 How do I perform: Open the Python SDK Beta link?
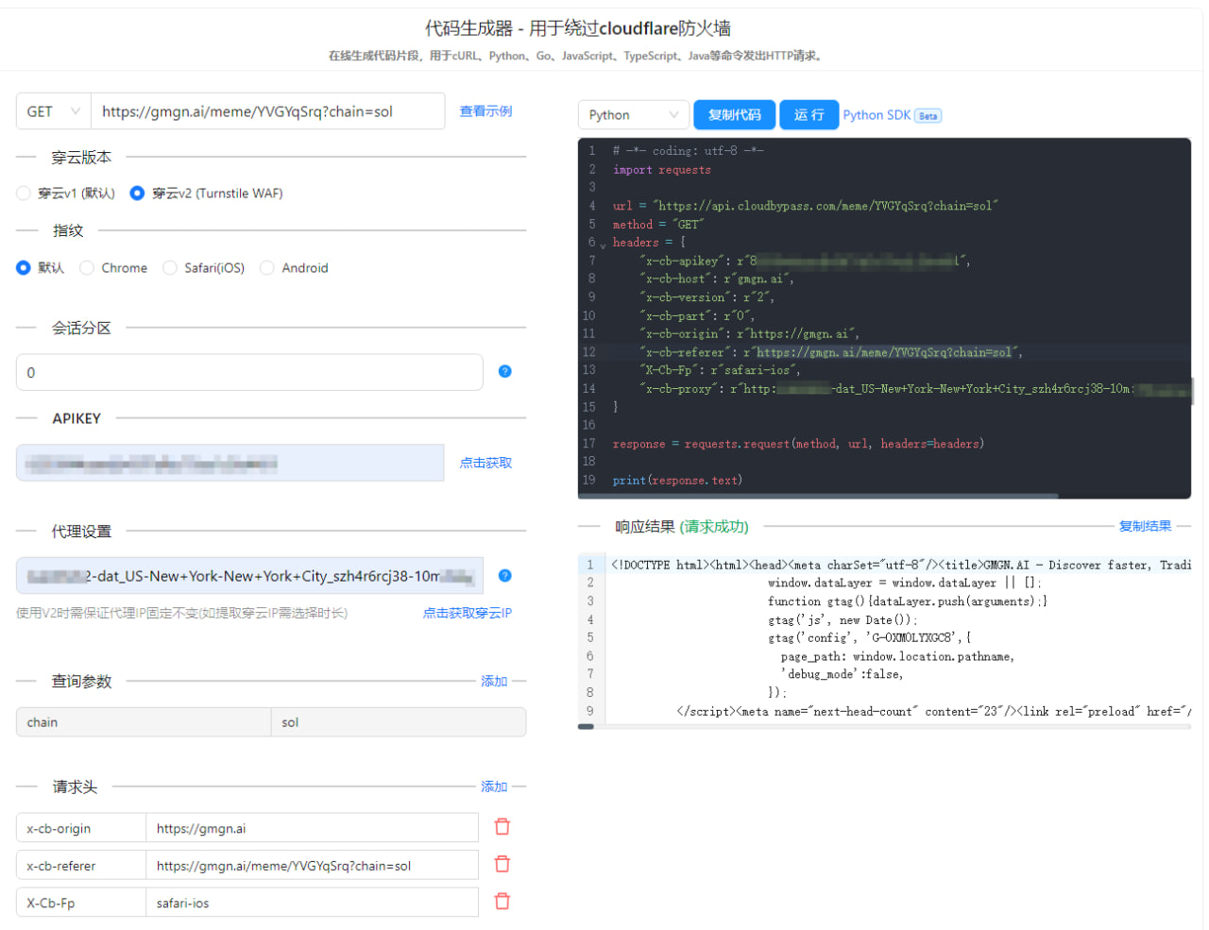pyautogui.click(x=891, y=115)
